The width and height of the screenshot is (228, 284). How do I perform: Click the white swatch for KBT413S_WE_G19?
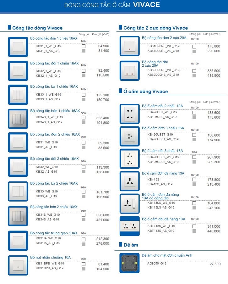[x=194, y=226]
